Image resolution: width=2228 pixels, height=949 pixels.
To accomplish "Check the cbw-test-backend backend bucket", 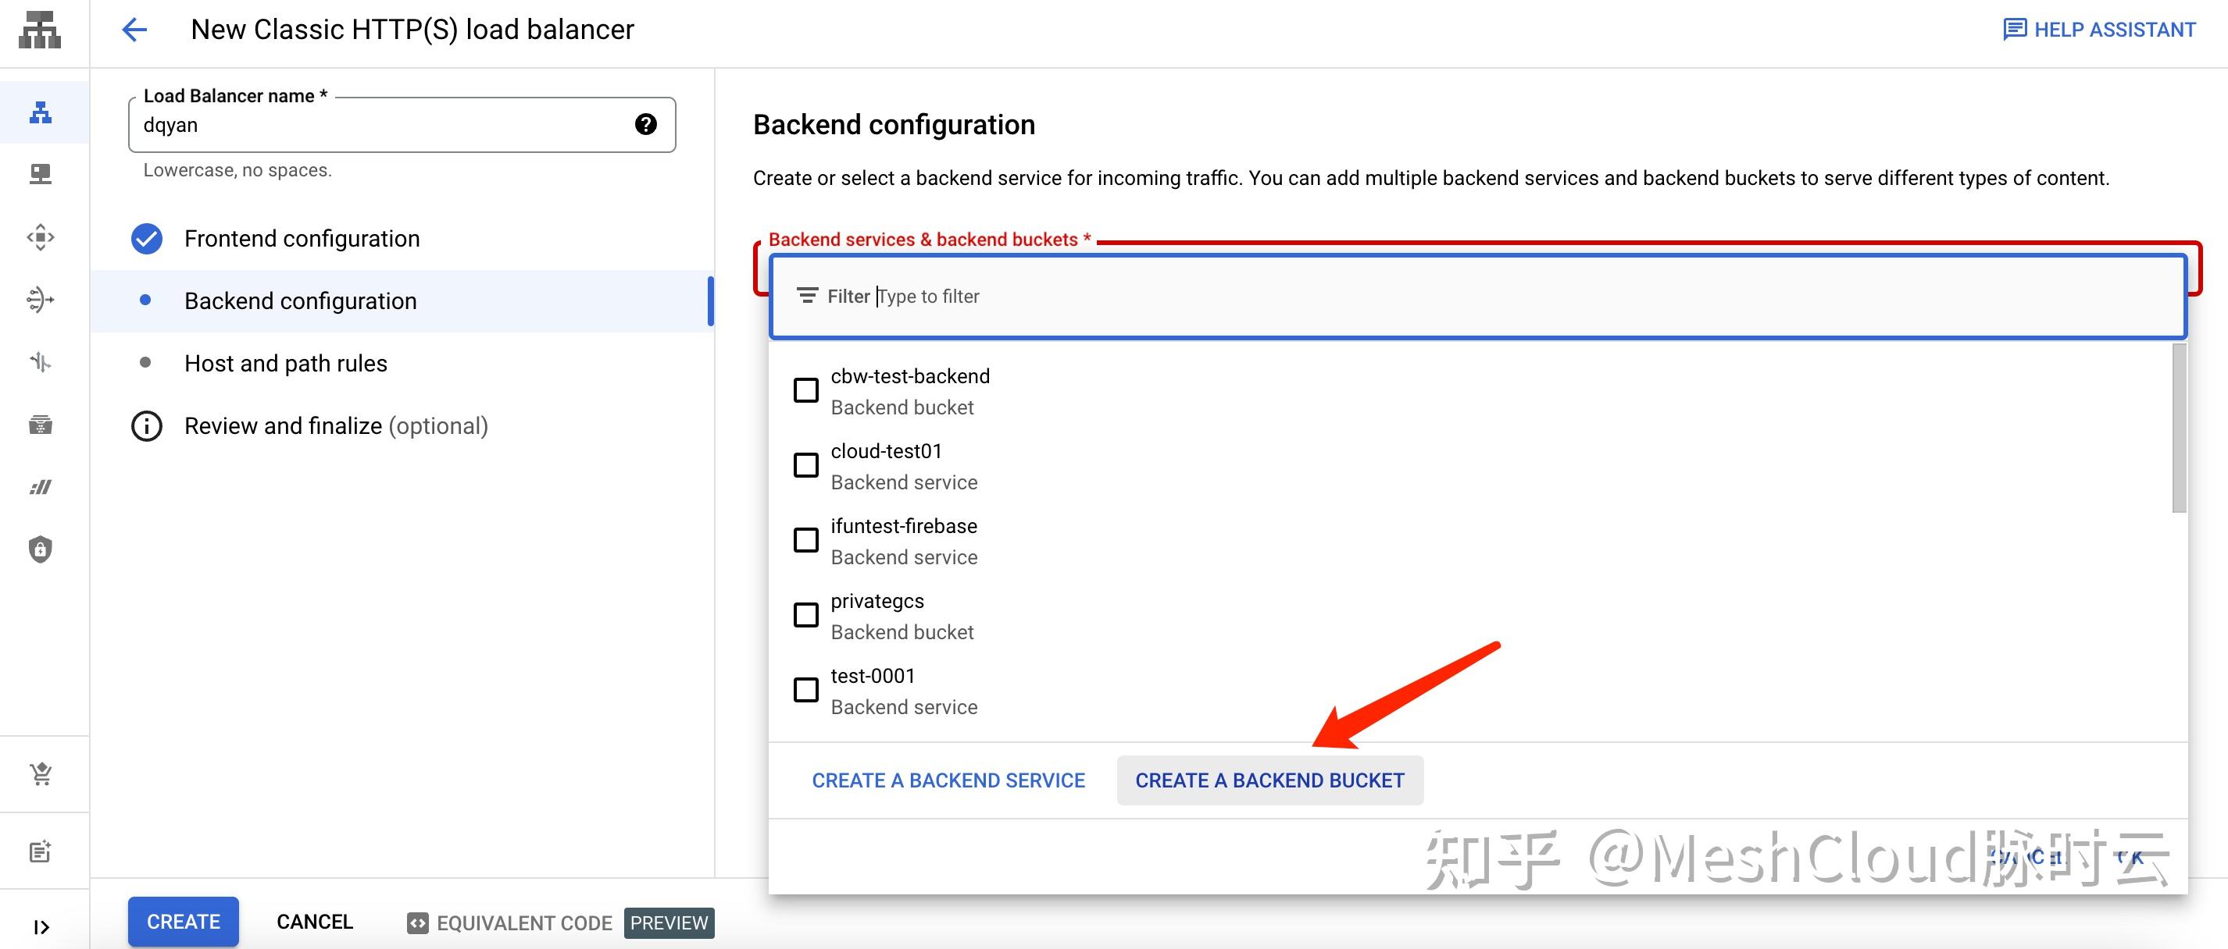I will pyautogui.click(x=805, y=389).
